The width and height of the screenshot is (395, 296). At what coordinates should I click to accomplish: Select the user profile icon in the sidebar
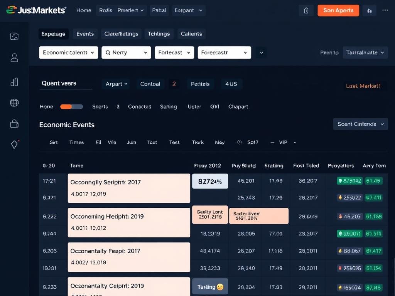14,57
